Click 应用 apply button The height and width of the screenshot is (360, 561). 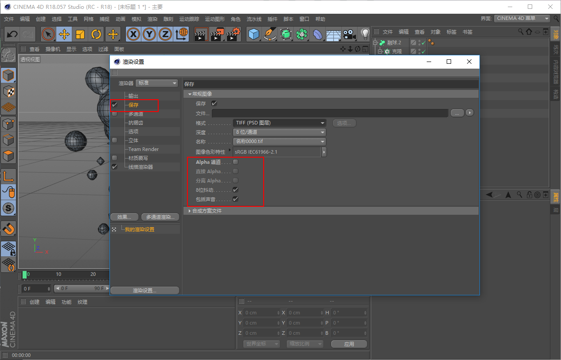coord(349,344)
